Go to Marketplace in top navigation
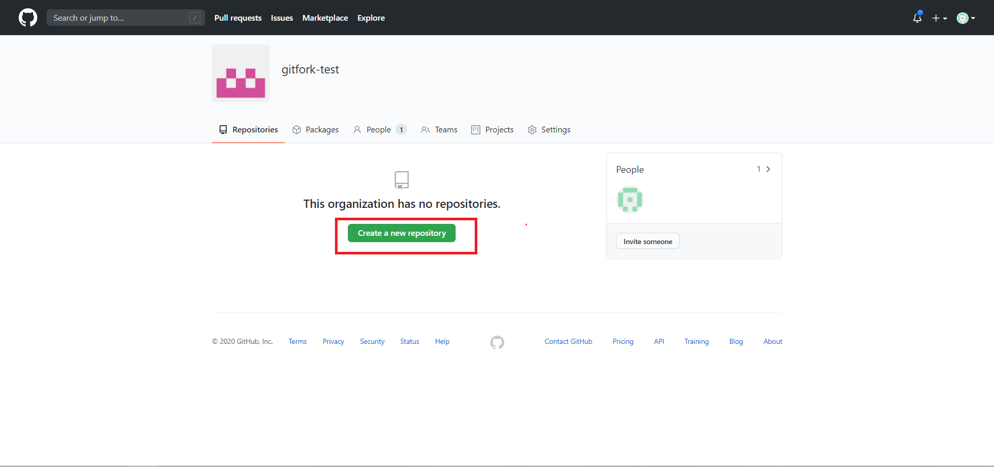This screenshot has height=468, width=994. pyautogui.click(x=325, y=18)
